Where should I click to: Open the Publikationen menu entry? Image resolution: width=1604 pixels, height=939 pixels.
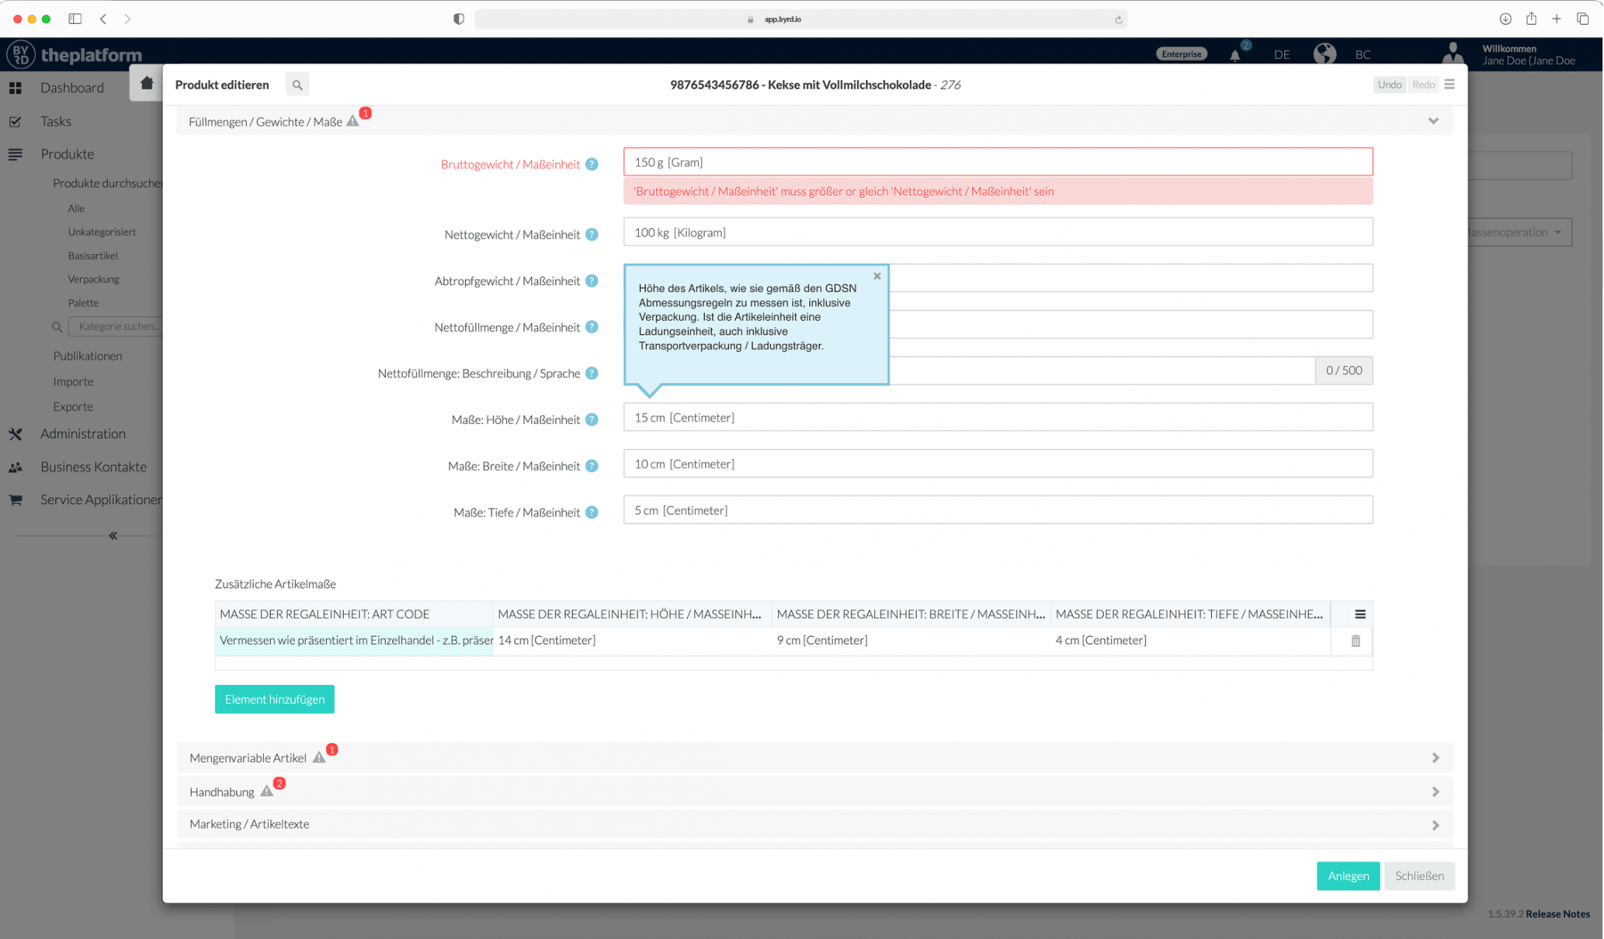click(x=87, y=355)
